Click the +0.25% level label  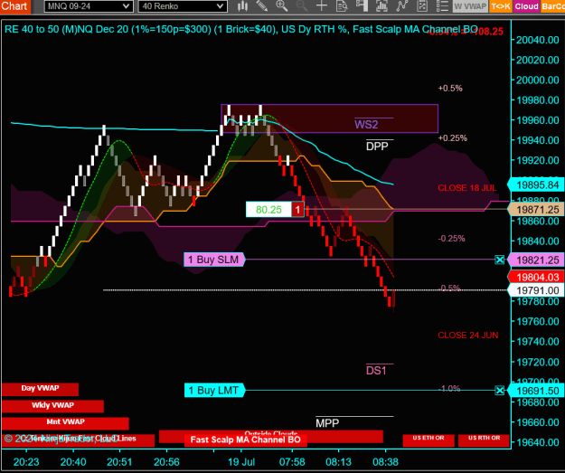click(453, 138)
